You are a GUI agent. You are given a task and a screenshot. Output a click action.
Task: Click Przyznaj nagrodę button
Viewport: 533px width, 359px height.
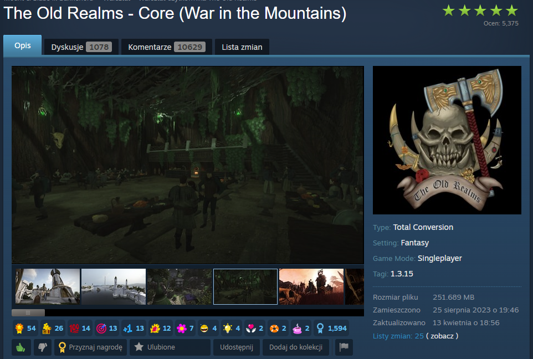[90, 347]
